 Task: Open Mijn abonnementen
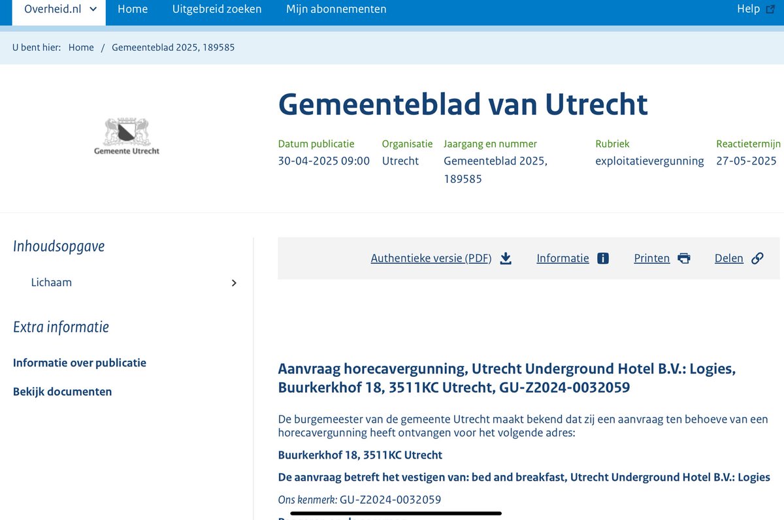336,9
